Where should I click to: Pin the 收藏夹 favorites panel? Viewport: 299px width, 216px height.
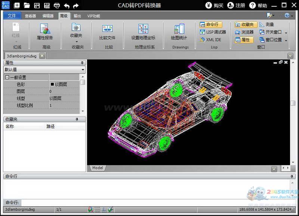[77, 119]
